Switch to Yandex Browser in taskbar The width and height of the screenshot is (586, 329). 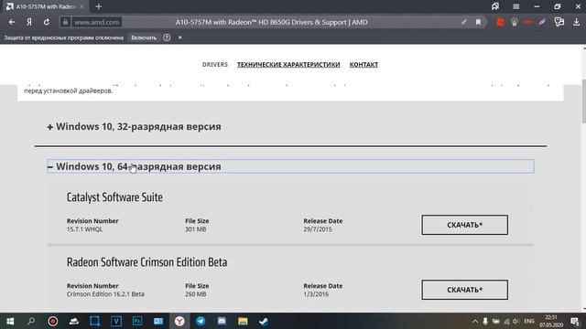pos(179,321)
